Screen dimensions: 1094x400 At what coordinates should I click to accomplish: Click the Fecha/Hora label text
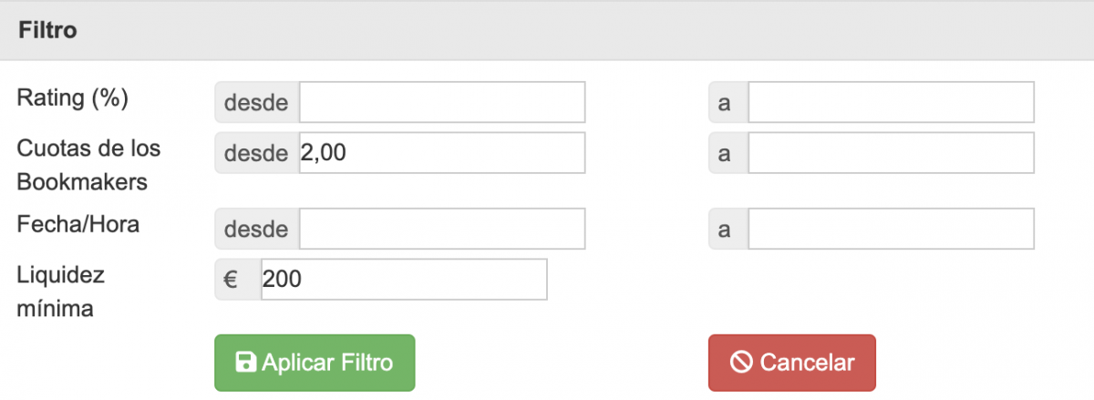[78, 224]
